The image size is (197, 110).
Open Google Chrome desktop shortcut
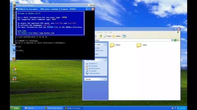pyautogui.click(x=14, y=71)
